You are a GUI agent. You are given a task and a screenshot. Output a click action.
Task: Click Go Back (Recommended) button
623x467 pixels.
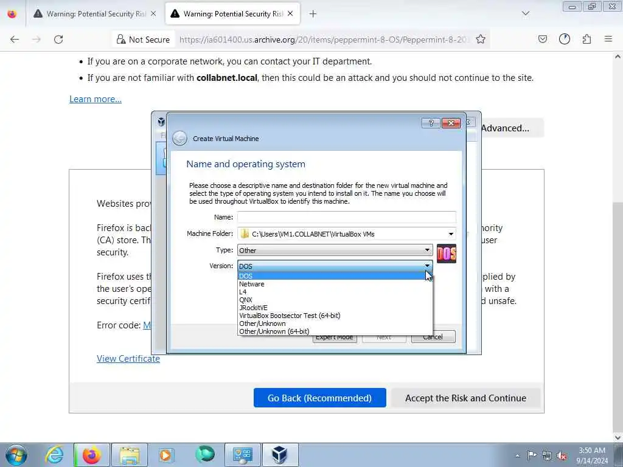(x=320, y=398)
